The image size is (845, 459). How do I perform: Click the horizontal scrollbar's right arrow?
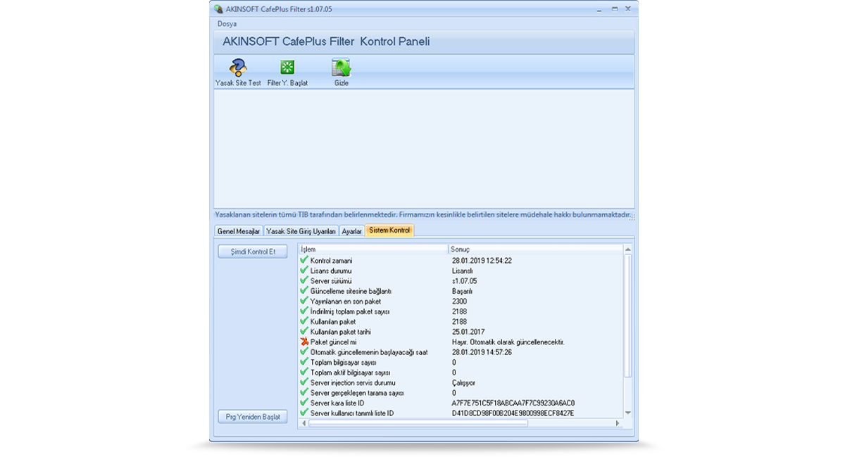click(x=618, y=423)
